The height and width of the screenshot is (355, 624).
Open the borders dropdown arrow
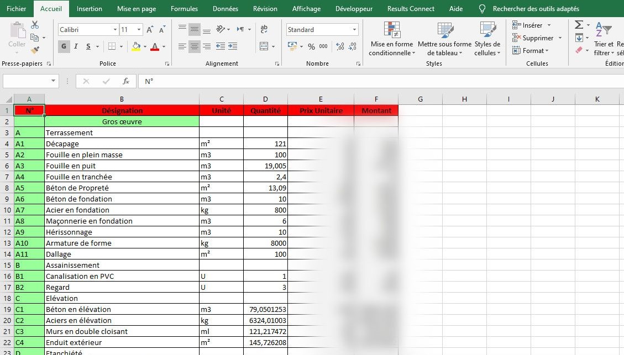tap(121, 46)
